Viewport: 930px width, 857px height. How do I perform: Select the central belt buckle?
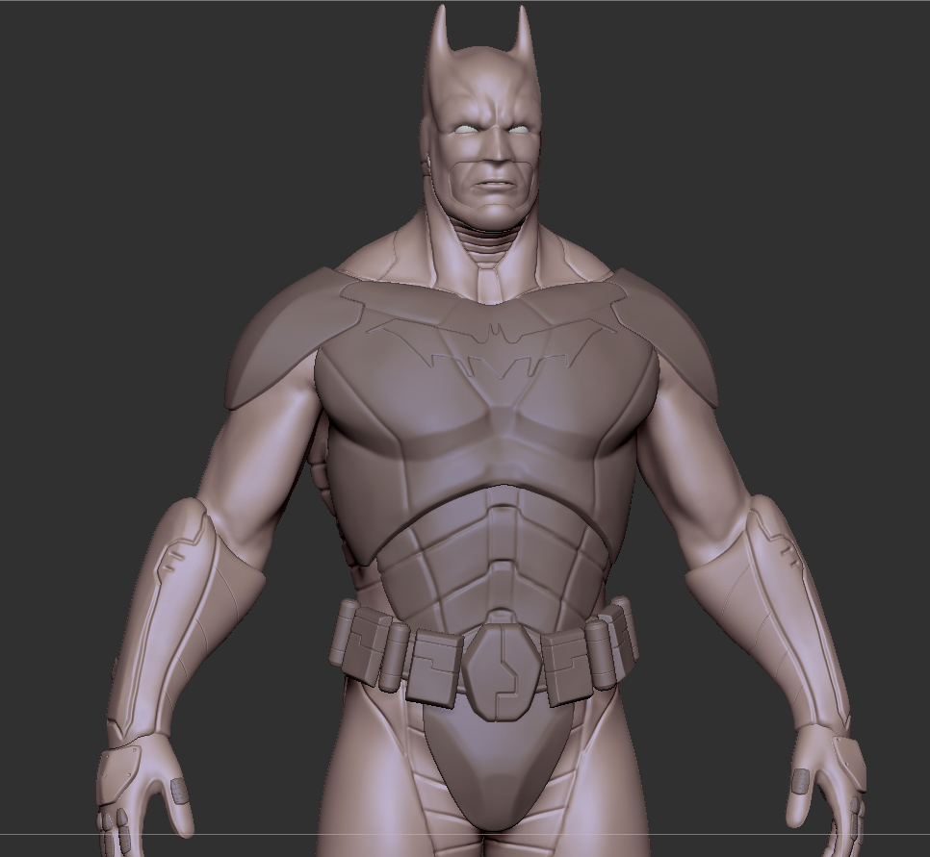click(x=501, y=668)
